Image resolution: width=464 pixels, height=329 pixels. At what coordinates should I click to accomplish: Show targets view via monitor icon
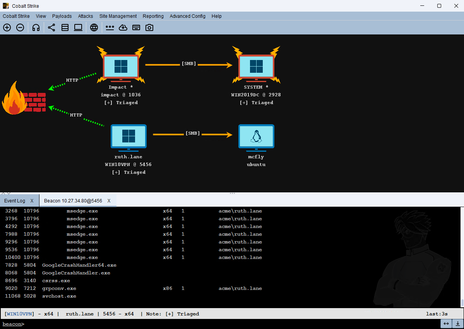(78, 27)
